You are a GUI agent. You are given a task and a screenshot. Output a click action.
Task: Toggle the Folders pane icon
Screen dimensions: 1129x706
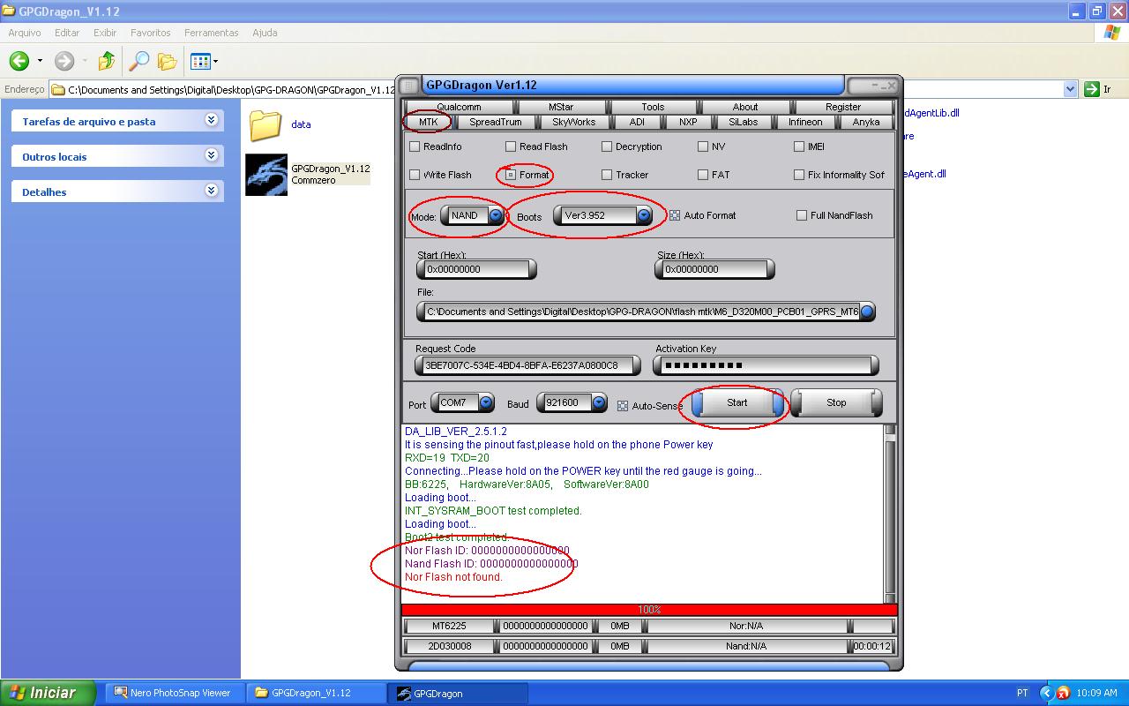tap(167, 61)
